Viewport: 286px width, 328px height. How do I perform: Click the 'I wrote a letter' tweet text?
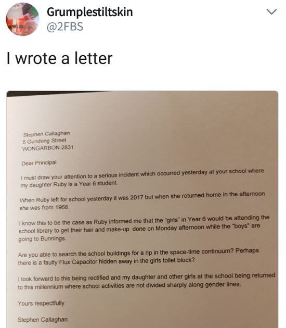coord(59,58)
